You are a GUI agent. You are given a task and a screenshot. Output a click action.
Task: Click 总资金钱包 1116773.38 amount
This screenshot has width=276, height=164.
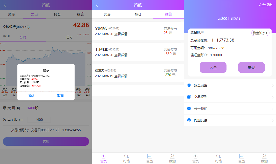[223, 40]
